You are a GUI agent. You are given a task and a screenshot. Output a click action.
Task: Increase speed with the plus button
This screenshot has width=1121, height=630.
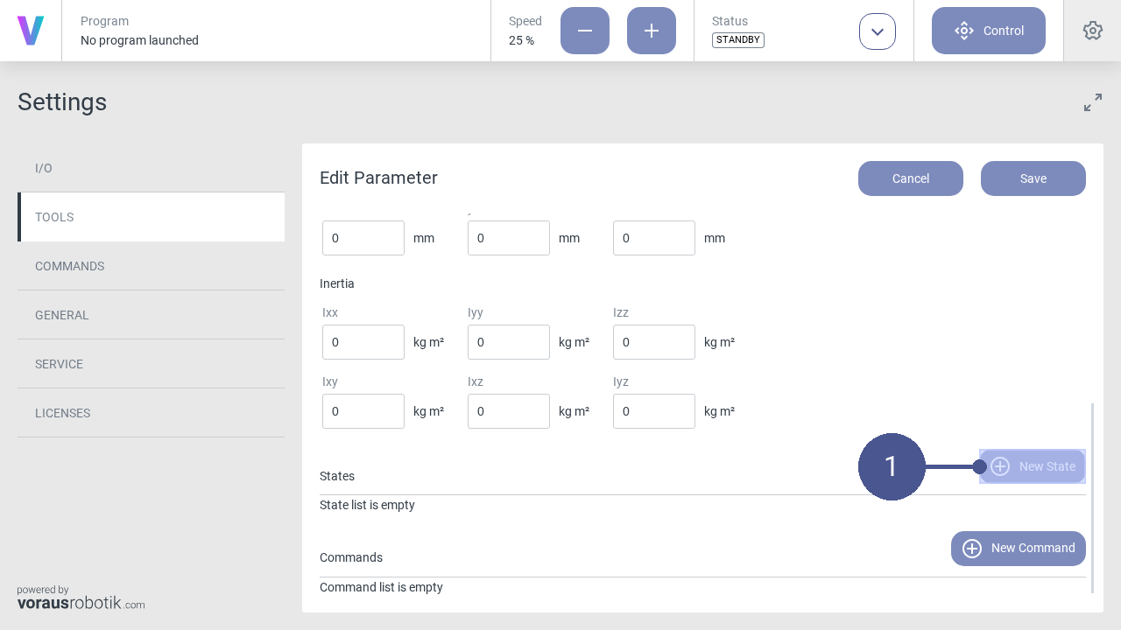click(652, 31)
